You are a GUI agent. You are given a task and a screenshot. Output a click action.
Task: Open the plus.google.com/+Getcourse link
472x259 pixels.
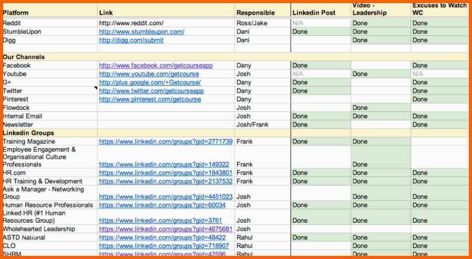pos(150,82)
